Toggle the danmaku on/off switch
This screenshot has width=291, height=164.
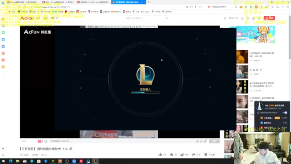40,141
